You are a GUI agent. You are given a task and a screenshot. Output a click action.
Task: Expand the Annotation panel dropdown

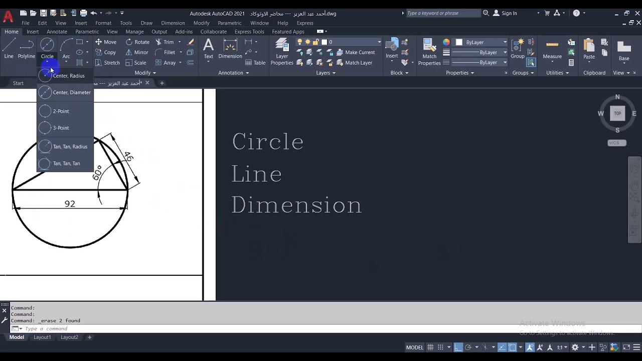tap(234, 73)
